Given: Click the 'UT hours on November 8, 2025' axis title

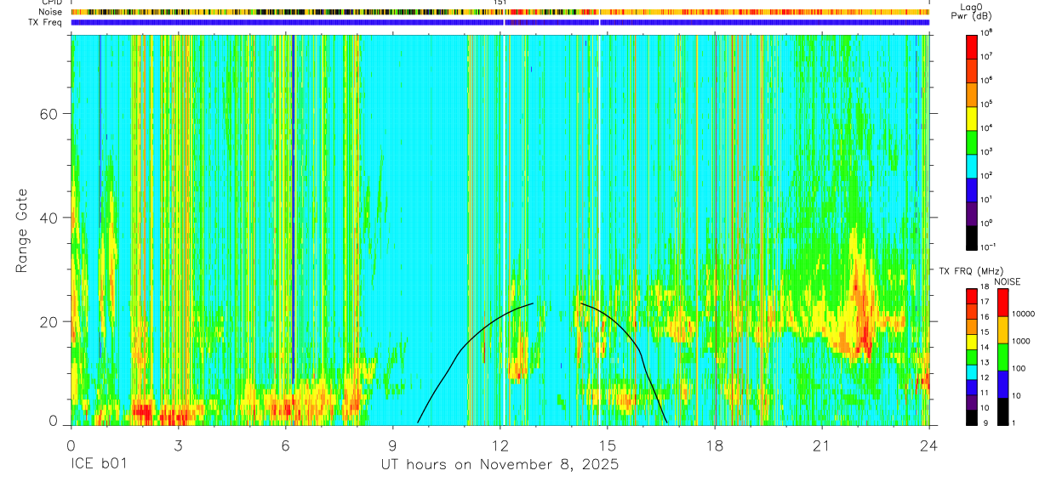Looking at the screenshot, I should click(500, 465).
